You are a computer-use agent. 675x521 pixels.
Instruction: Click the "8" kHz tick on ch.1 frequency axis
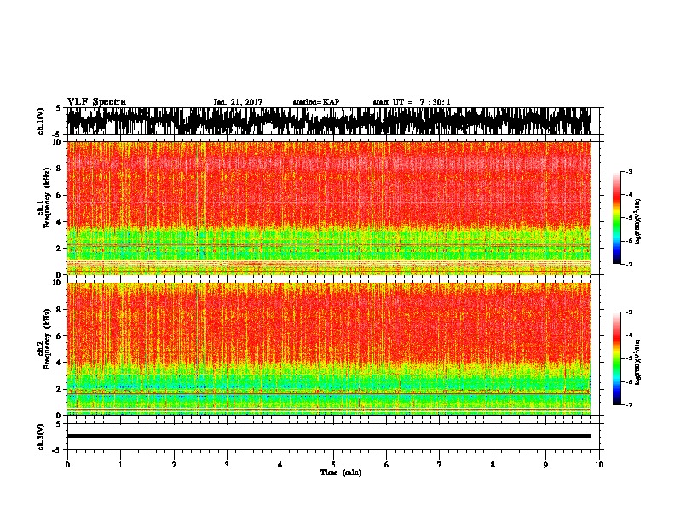pyautogui.click(x=59, y=169)
